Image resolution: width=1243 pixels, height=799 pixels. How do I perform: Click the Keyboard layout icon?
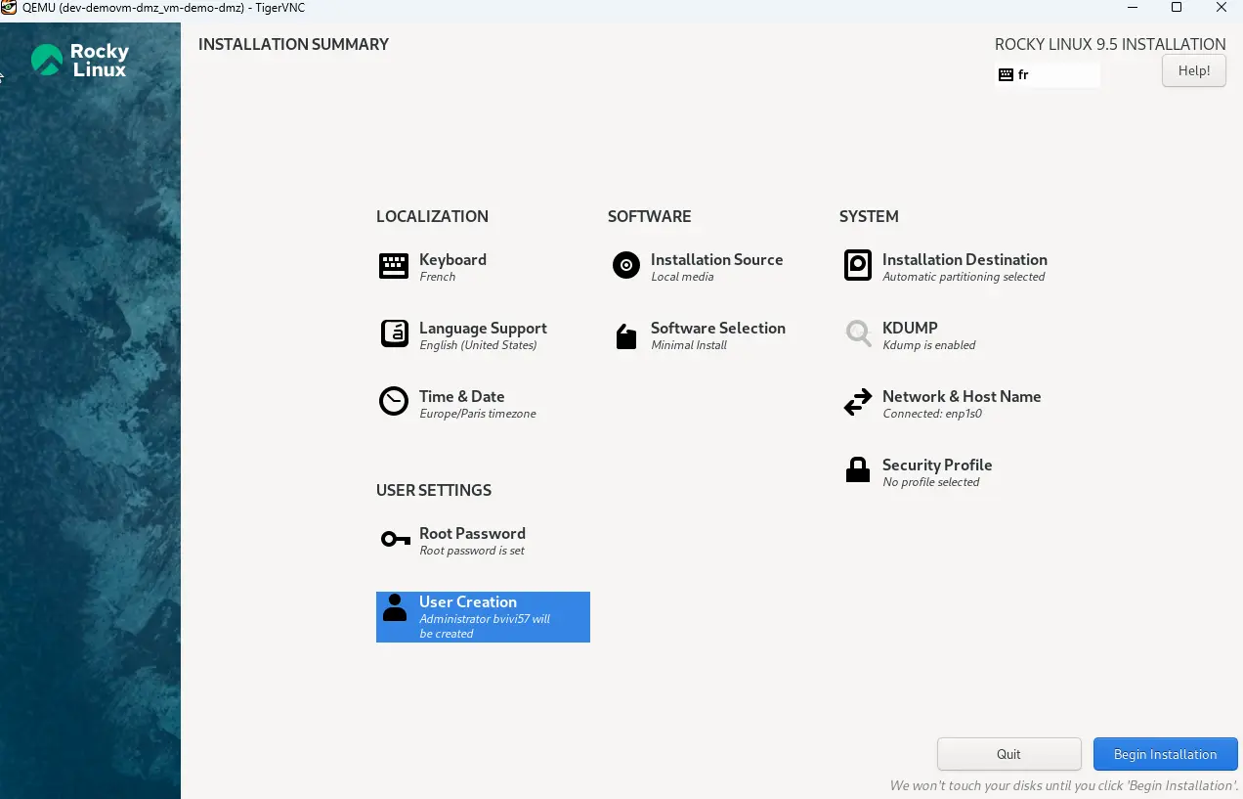click(394, 266)
